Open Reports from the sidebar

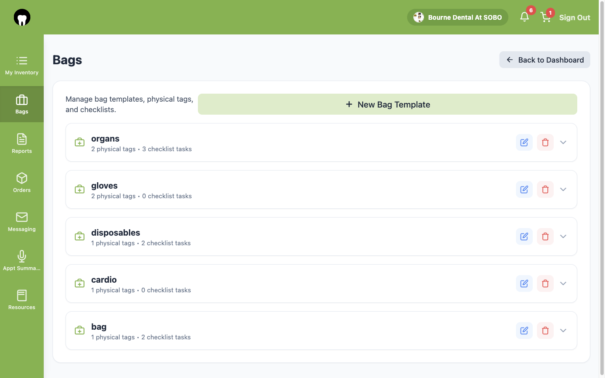coord(22,144)
